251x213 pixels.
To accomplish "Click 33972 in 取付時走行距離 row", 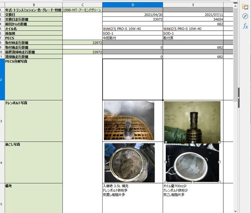I will (83, 43).
